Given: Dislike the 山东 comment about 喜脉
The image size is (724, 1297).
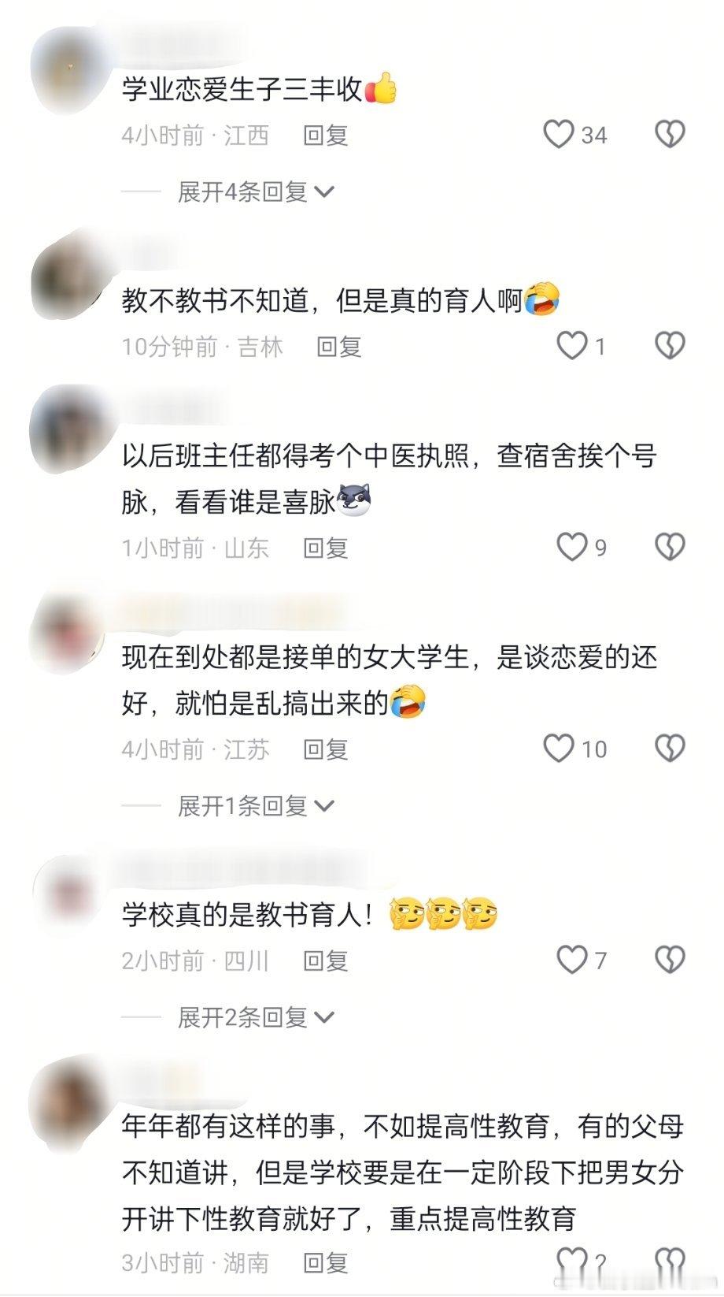Looking at the screenshot, I should (x=670, y=547).
